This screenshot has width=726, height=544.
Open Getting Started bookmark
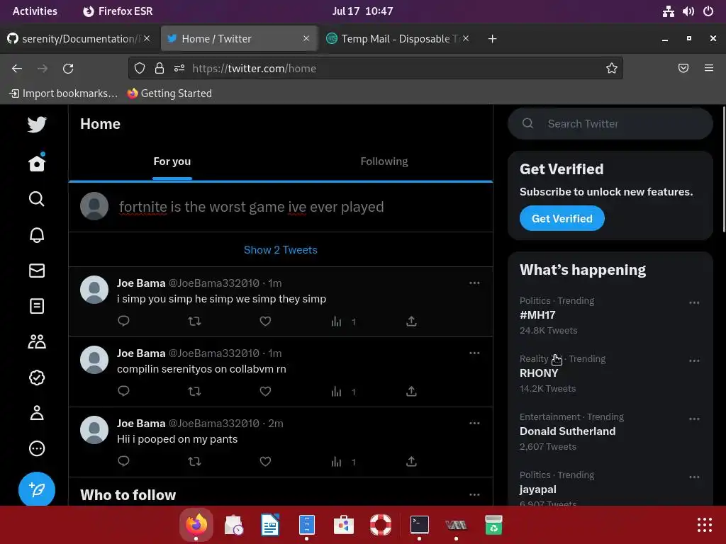click(169, 93)
